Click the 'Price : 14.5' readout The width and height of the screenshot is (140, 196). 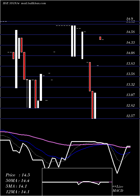pos(18,175)
